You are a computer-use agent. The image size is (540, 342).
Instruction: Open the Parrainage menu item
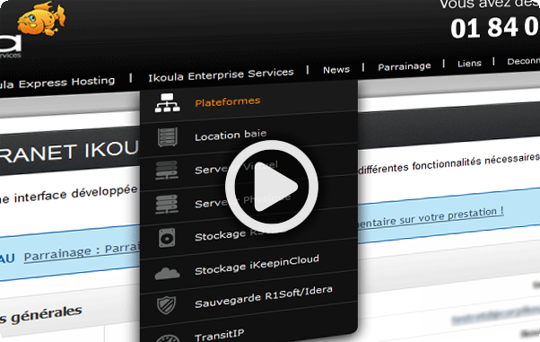click(405, 66)
